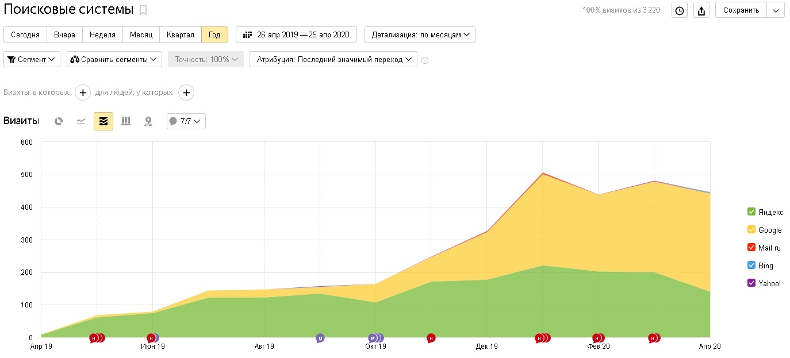The image size is (790, 358).
Task: Click the export report icon
Action: pyautogui.click(x=701, y=10)
